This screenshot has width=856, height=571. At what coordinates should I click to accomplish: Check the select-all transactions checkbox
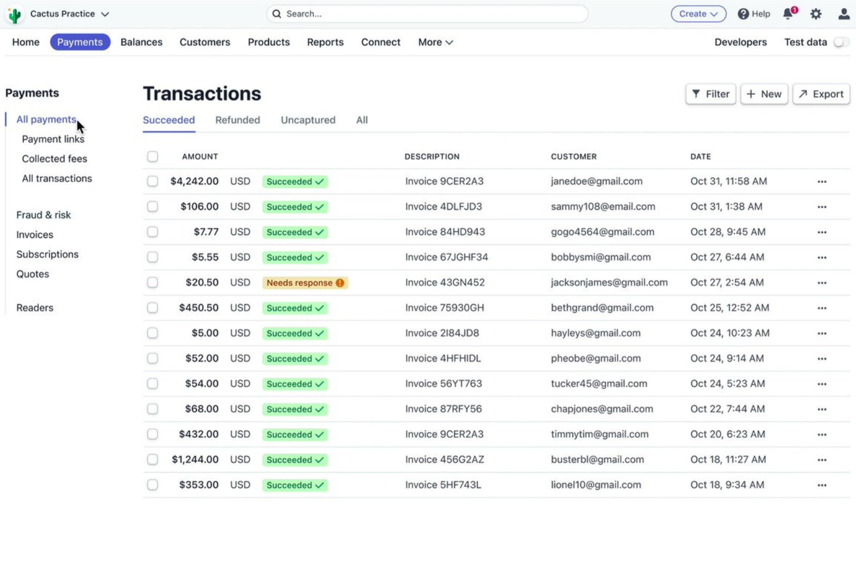pyautogui.click(x=152, y=156)
